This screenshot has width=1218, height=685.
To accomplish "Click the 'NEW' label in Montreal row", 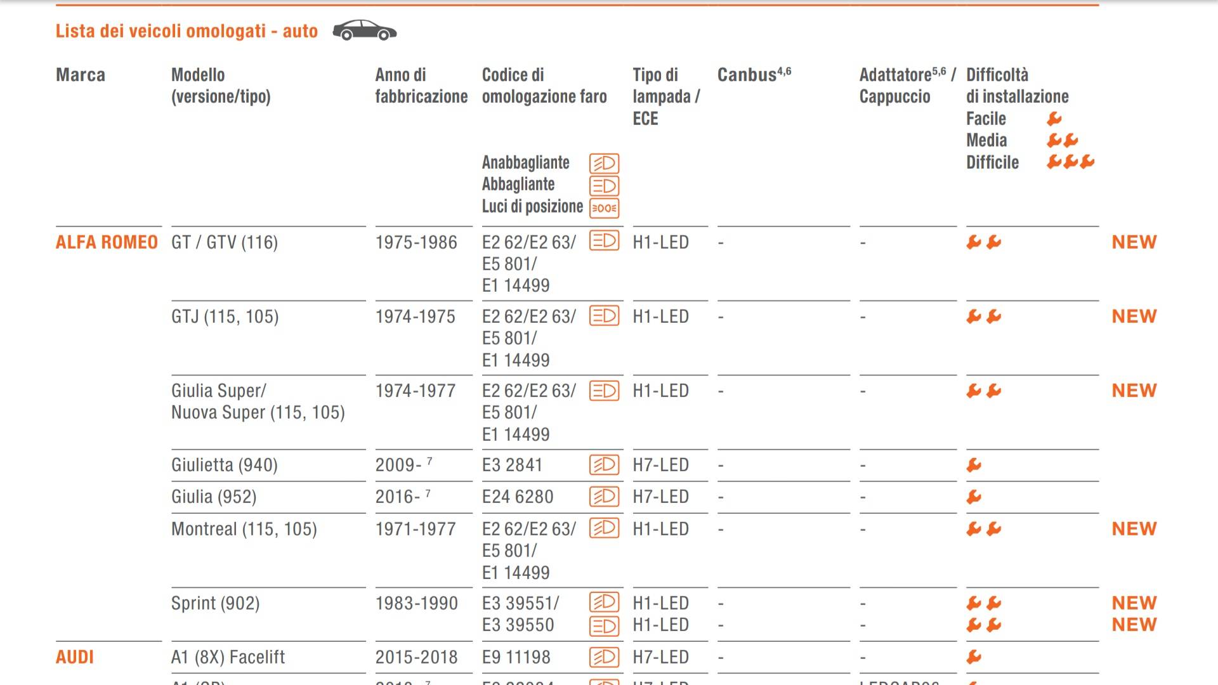I will click(1134, 529).
